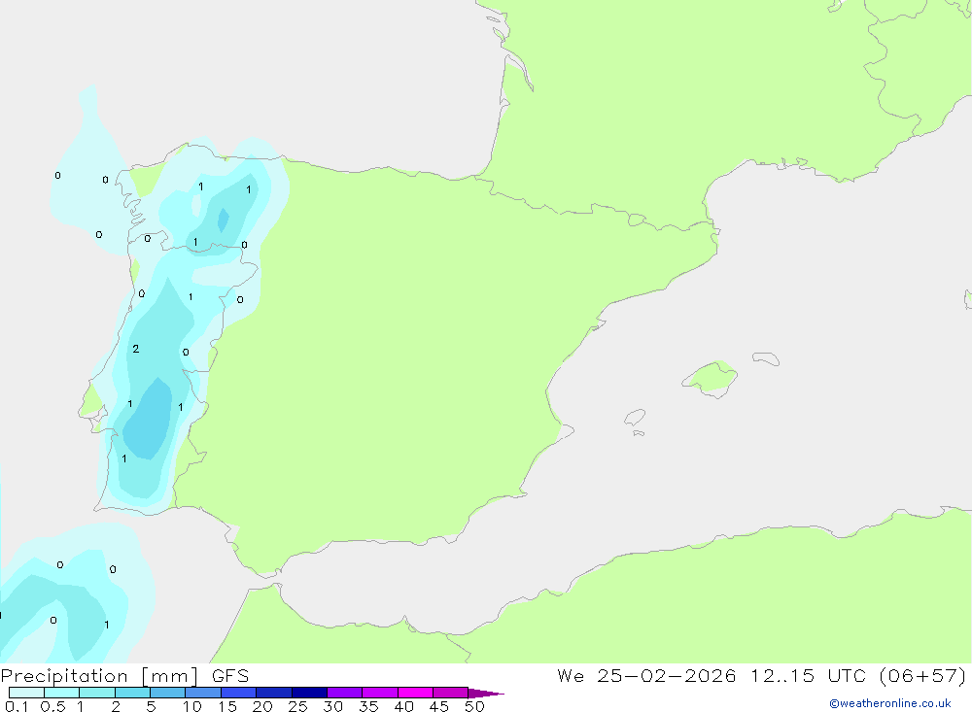Click Mallorca island on the map
This screenshot has height=712, width=972.
710,378
